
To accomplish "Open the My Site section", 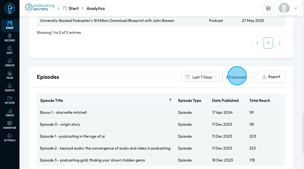I will [x=9, y=100].
